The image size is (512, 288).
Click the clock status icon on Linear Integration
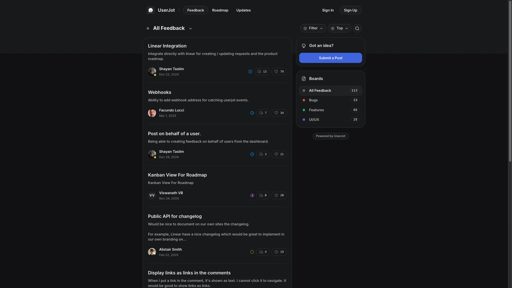[250, 71]
